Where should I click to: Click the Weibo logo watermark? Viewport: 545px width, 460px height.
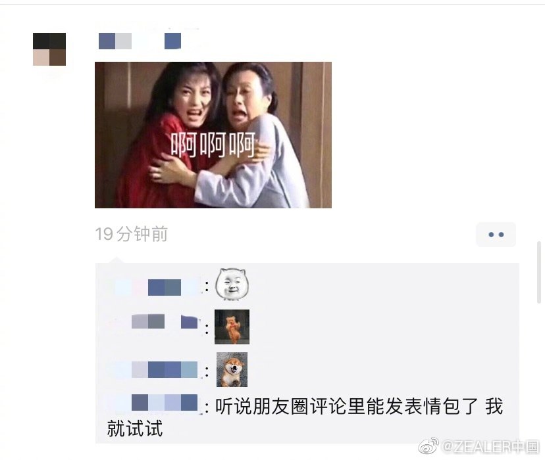429,446
